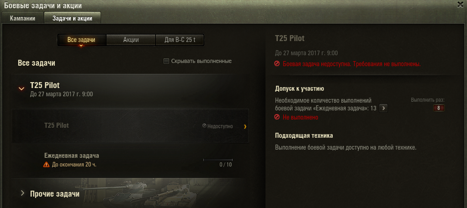The height and width of the screenshot is (208, 467).
Task: Open the 'Кампании' tab
Action: tap(23, 18)
